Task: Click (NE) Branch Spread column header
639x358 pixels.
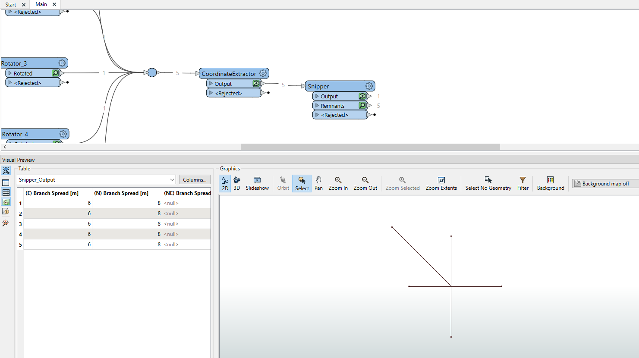Action: point(187,193)
